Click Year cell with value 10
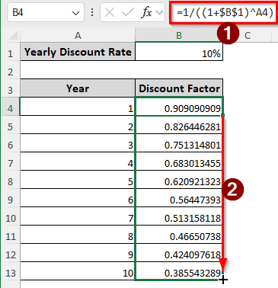The image size is (278, 288). [78, 271]
